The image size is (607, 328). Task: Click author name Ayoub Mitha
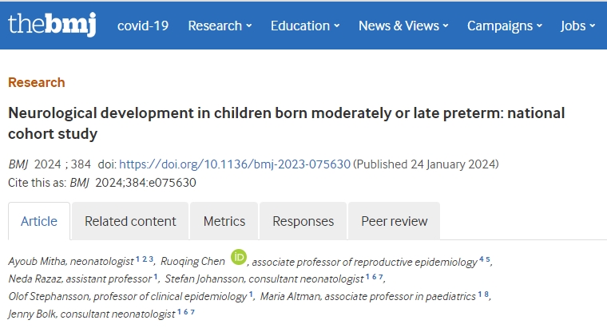(x=38, y=261)
